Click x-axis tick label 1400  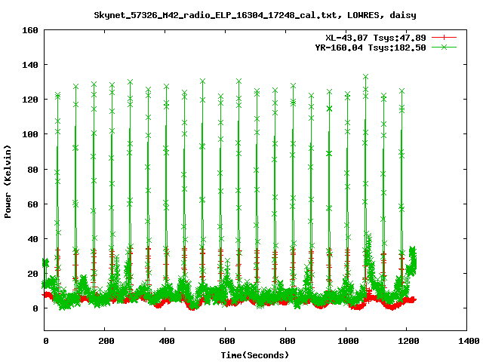point(469,341)
